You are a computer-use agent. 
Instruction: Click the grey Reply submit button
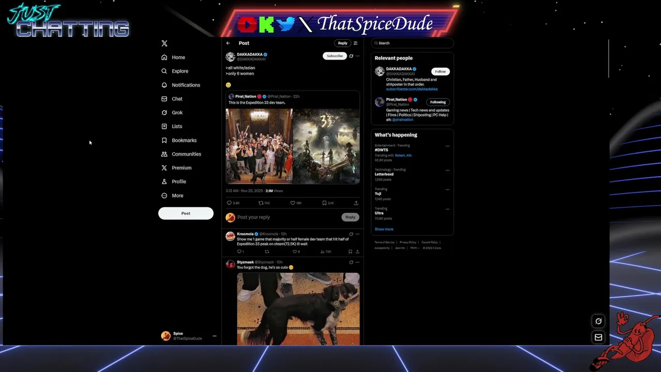(350, 218)
